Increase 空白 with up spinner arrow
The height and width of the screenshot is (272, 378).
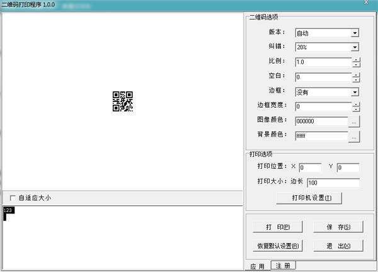pyautogui.click(x=356, y=75)
